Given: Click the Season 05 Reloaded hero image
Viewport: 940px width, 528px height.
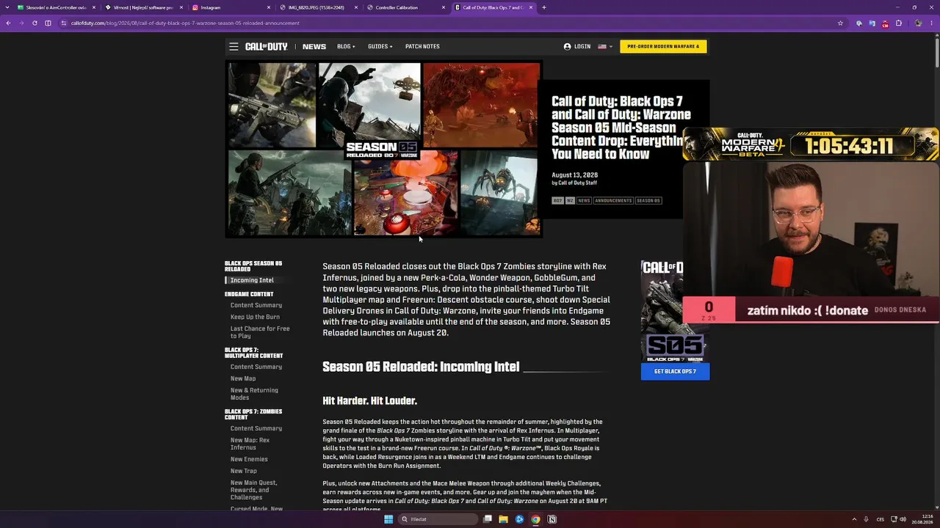Looking at the screenshot, I should coord(383,149).
